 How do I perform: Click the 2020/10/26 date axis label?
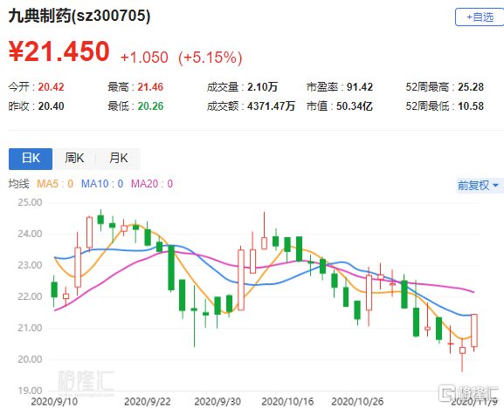[x=357, y=401]
